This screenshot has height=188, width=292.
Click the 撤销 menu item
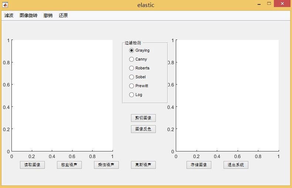click(x=48, y=16)
